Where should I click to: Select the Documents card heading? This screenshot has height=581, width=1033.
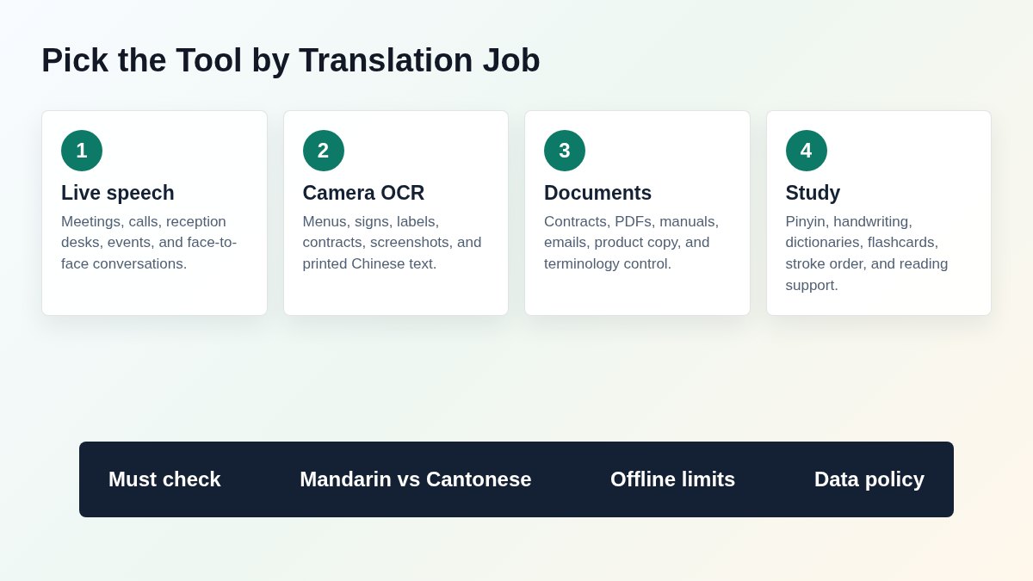point(597,193)
